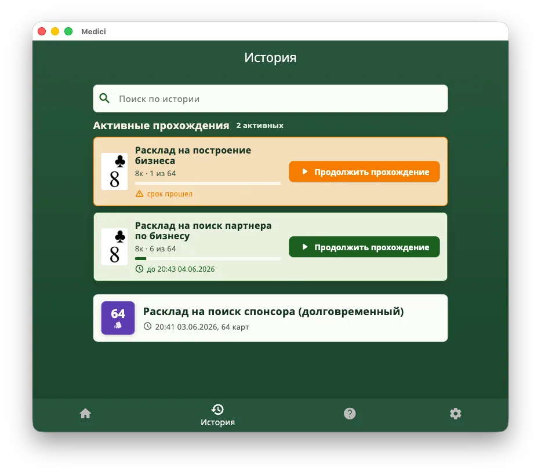Click the progress bar under 8к · 1 из 64
The width and height of the screenshot is (541, 475).
[208, 184]
